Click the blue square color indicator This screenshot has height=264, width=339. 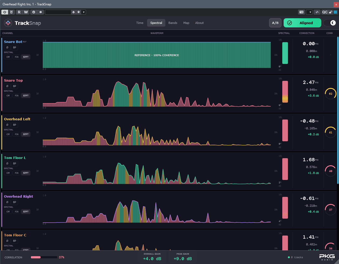[335, 12]
